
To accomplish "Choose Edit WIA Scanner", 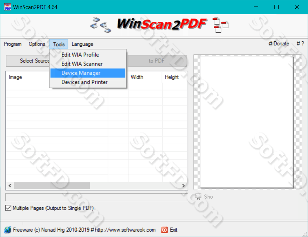I will click(88, 64).
